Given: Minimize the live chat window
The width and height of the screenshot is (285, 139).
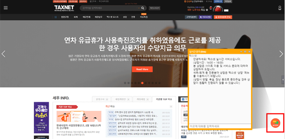Looking at the screenshot, I should pyautogui.click(x=241, y=52).
